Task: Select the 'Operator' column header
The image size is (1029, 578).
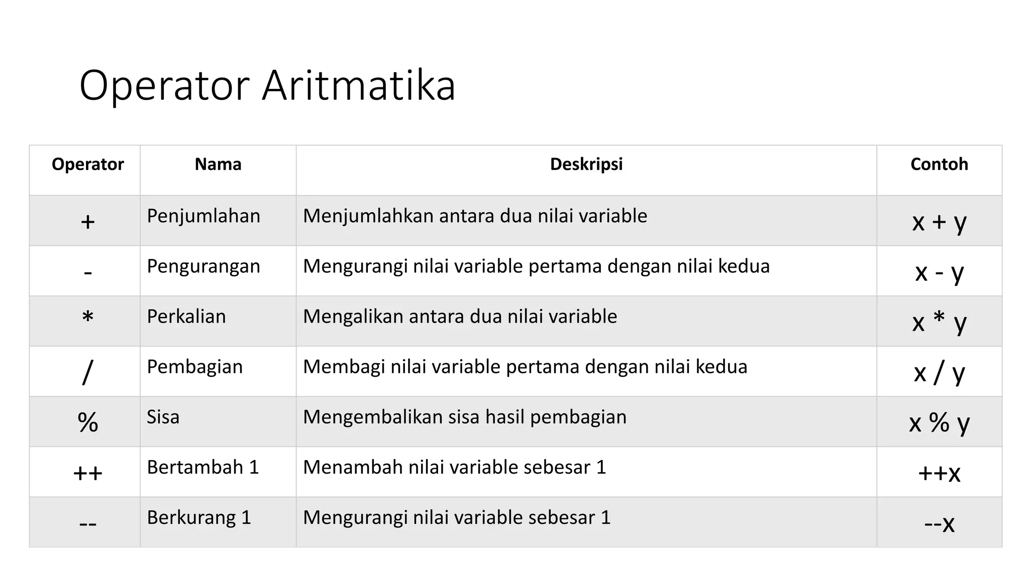Action: pyautogui.click(x=87, y=164)
